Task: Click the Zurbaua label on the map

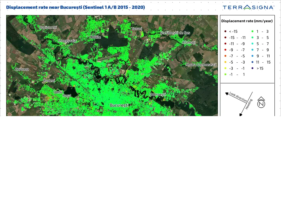Action: tap(22, 69)
